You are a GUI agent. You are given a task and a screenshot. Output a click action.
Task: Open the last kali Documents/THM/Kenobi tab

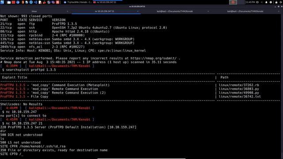[245, 11]
